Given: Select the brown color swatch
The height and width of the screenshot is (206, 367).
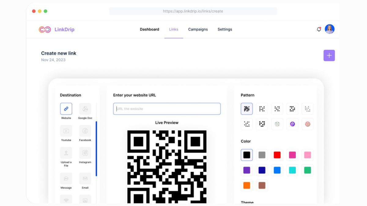Looking at the screenshot, I should click(262, 186).
